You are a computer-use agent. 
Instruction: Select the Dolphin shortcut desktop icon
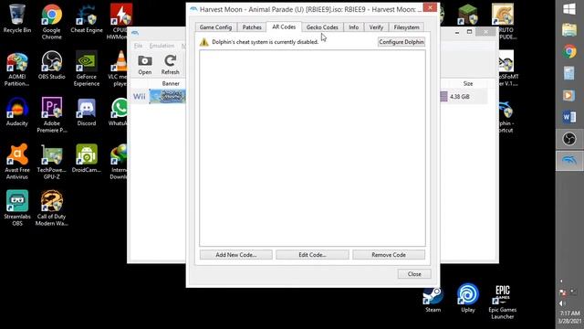coord(506,116)
